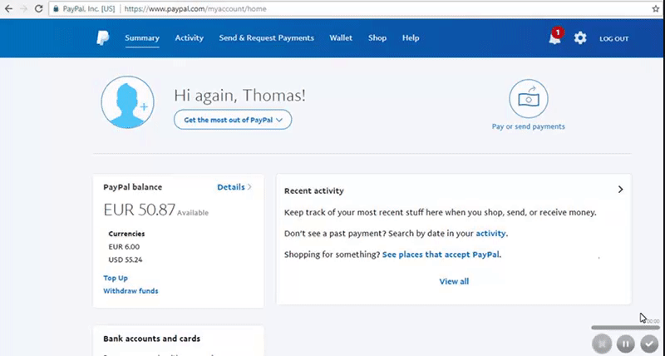Viewport: 665px width, 356px height.
Task: Click the Recent activity heading
Action: click(314, 191)
